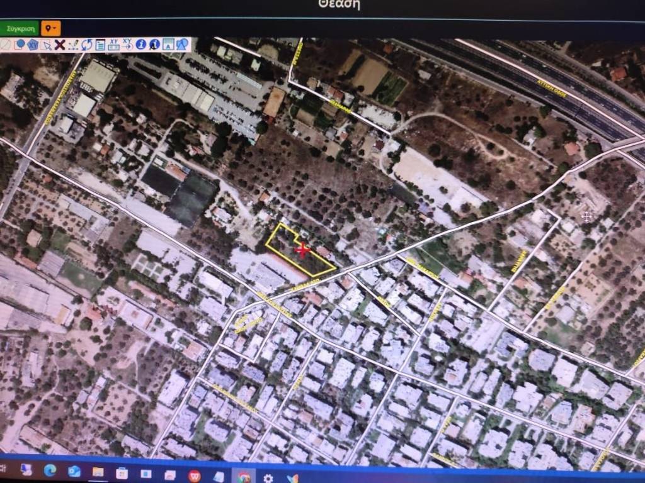This screenshot has width=645, height=483.
Task: Open the orange location pin dropdown
Action: [50, 28]
